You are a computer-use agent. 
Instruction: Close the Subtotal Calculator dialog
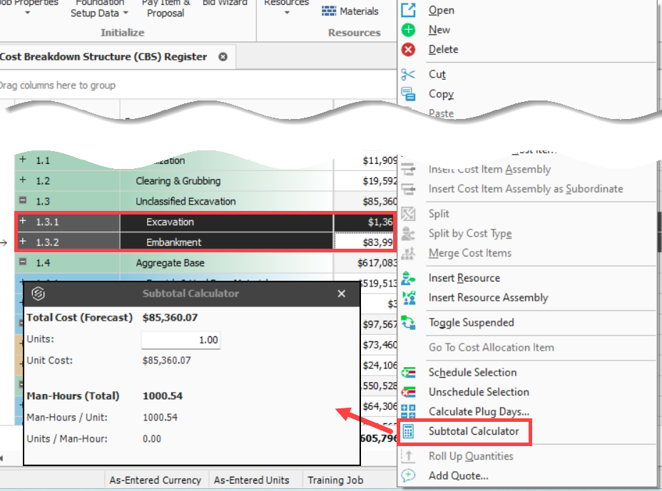point(342,294)
